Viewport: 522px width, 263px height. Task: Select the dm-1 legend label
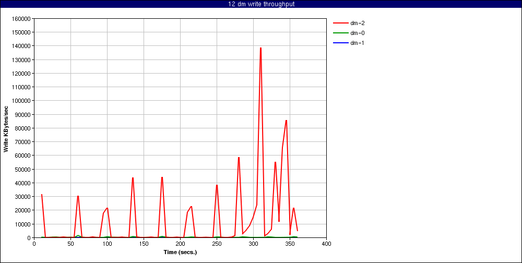pyautogui.click(x=357, y=43)
